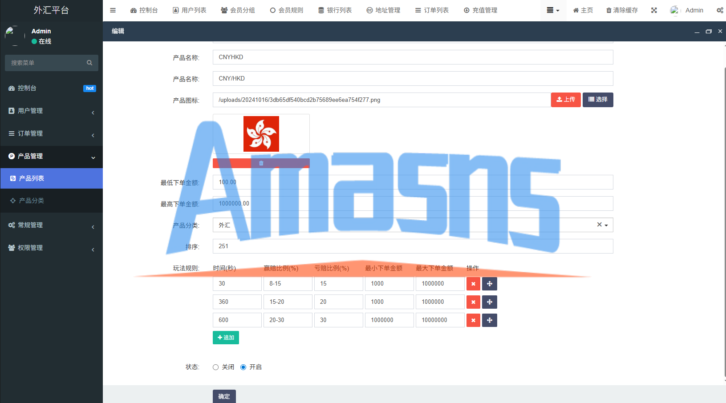The image size is (726, 403).
Task: Open the list-view dropdown in top bar
Action: (553, 10)
